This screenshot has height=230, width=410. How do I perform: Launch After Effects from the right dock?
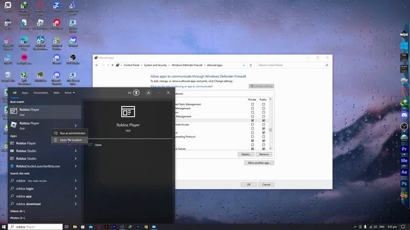click(404, 172)
